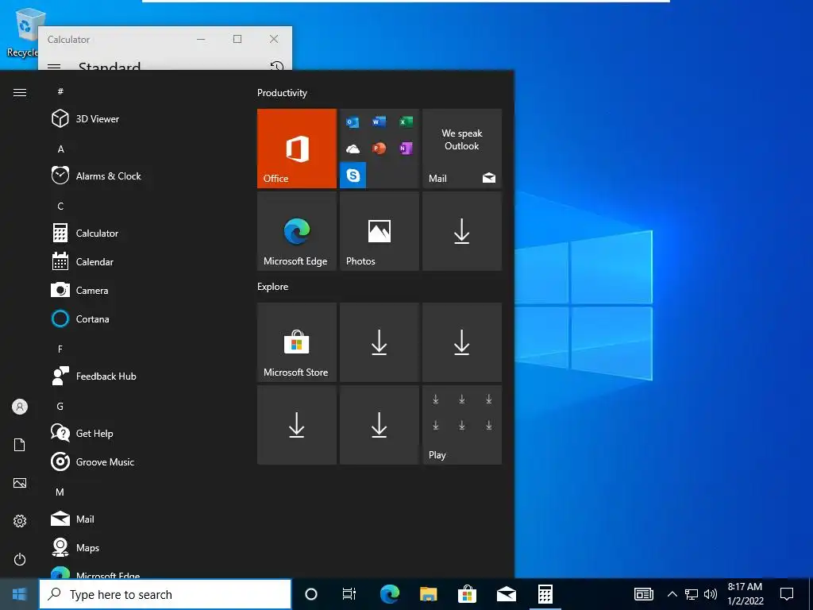Click the Office tile
The image size is (813, 610).
point(297,149)
